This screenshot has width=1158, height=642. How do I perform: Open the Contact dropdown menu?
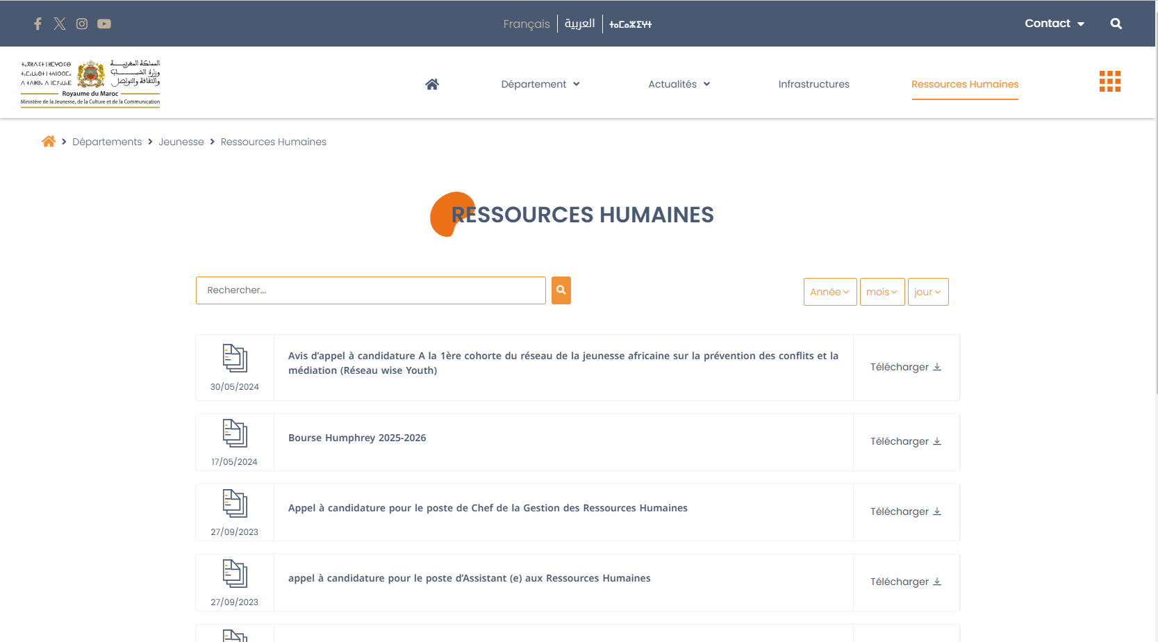1054,24
